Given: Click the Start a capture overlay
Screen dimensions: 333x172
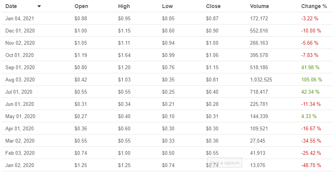Looking at the screenshot, I should (x=225, y=163).
